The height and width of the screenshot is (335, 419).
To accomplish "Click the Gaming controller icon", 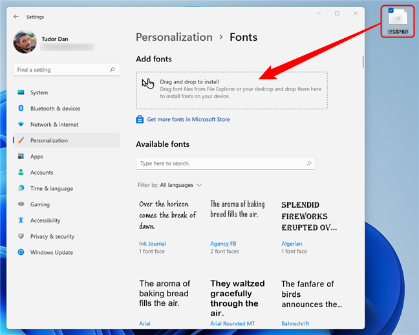I will click(x=21, y=204).
